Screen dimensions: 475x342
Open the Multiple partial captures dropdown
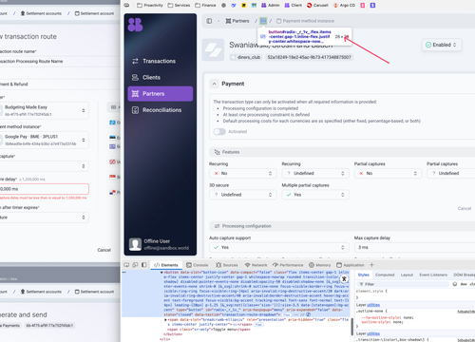pos(315,195)
